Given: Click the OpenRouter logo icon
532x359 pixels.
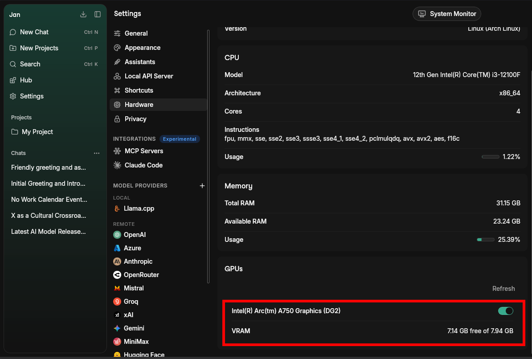Looking at the screenshot, I should click(x=117, y=275).
